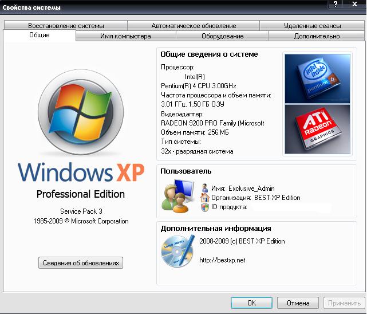The image size is (367, 314).
Task: Show the Дополнительно tab
Action: pos(317,36)
